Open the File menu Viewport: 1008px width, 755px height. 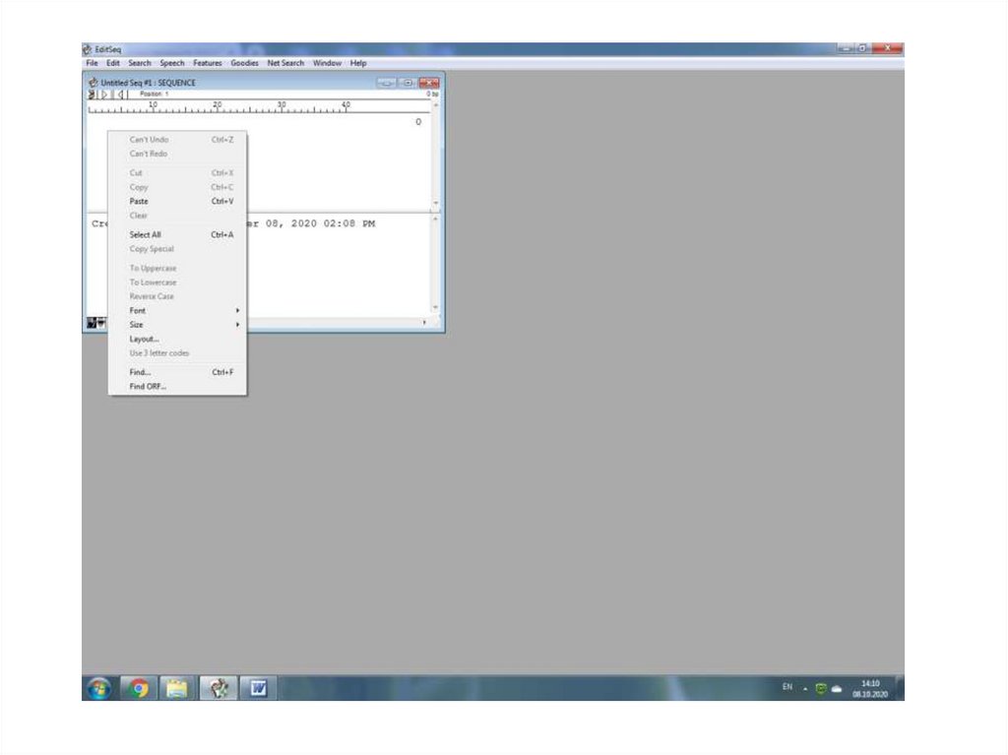point(92,63)
